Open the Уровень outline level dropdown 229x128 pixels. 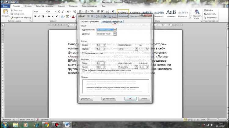115,34
